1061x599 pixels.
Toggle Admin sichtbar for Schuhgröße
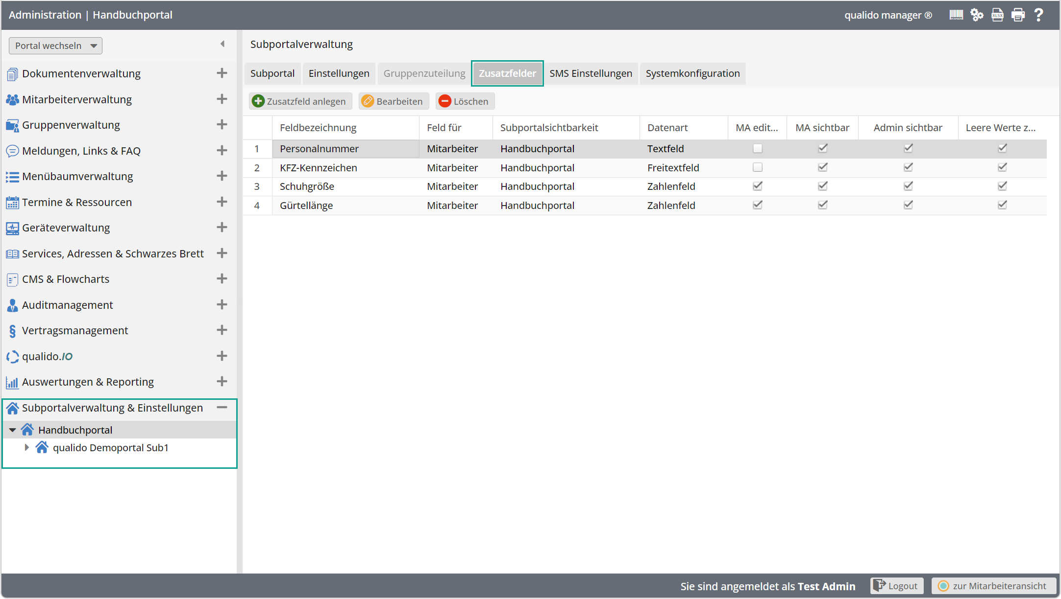(x=908, y=186)
